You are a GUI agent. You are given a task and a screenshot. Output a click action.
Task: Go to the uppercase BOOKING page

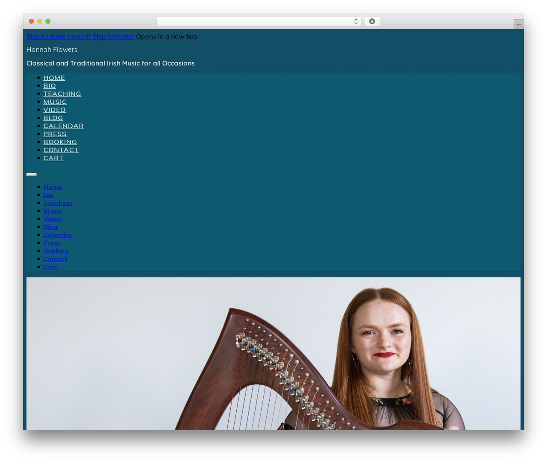60,142
